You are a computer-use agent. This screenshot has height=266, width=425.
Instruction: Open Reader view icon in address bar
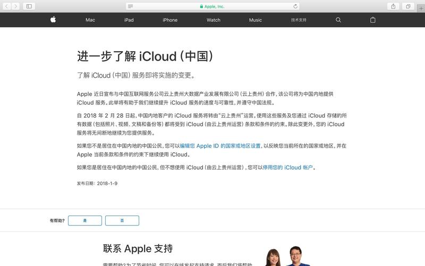coord(130,6)
